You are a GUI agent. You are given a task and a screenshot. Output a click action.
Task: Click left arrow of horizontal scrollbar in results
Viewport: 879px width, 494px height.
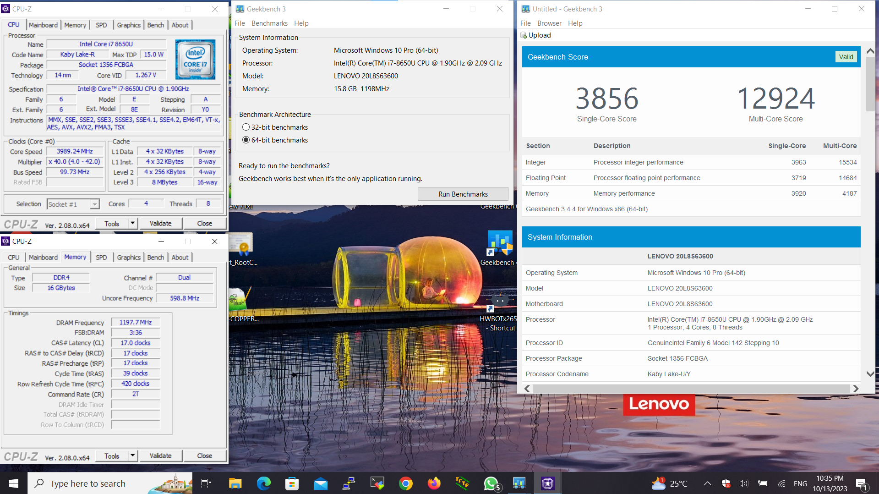click(527, 389)
